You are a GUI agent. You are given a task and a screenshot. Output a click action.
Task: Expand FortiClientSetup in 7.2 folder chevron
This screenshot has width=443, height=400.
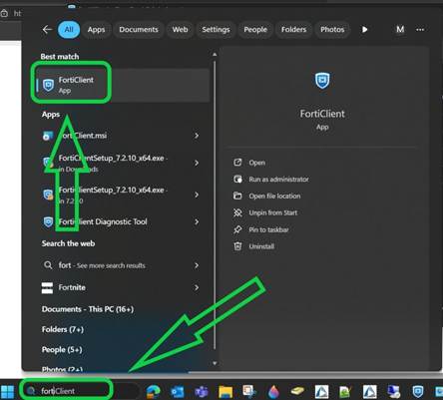pos(197,195)
